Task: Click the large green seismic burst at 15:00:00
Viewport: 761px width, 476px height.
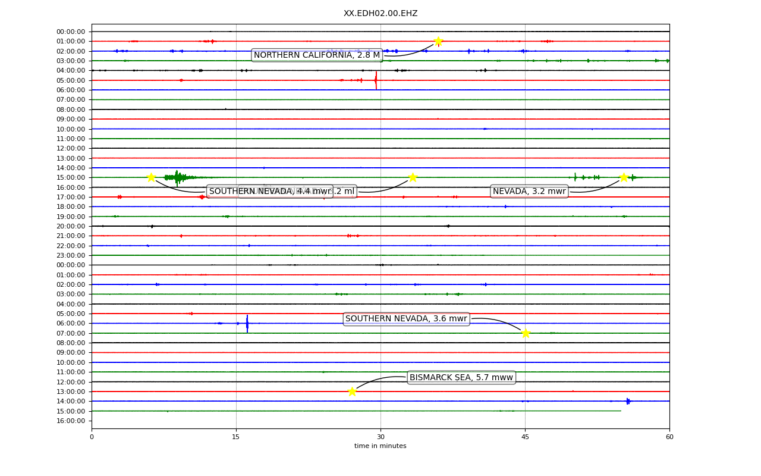Action: click(177, 177)
